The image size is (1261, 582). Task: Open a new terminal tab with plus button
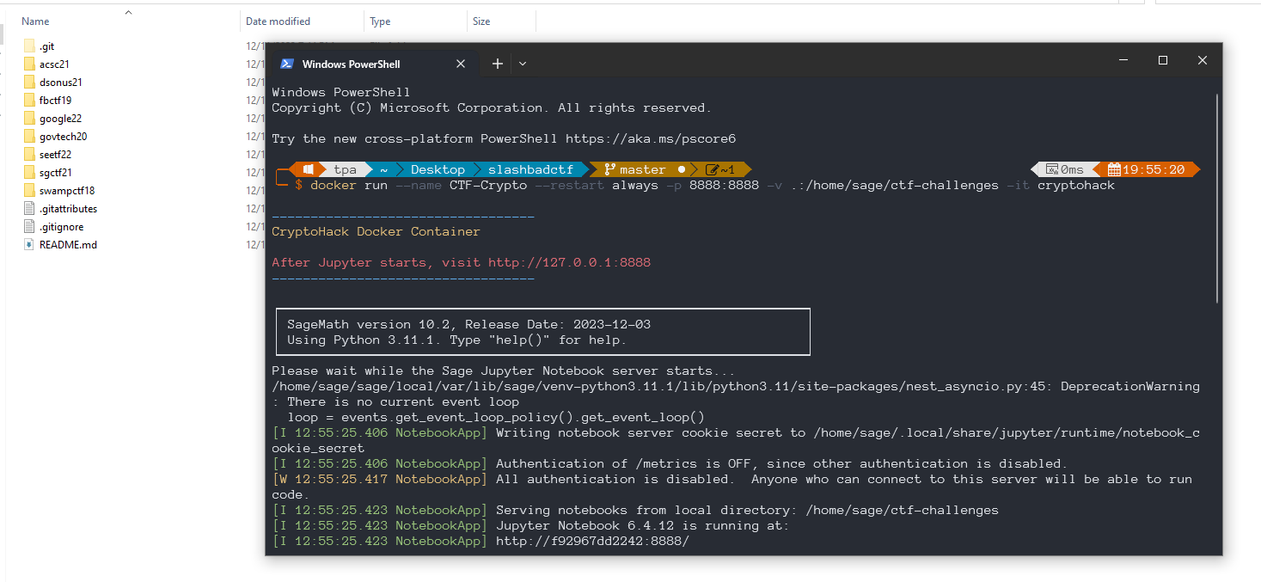point(497,64)
